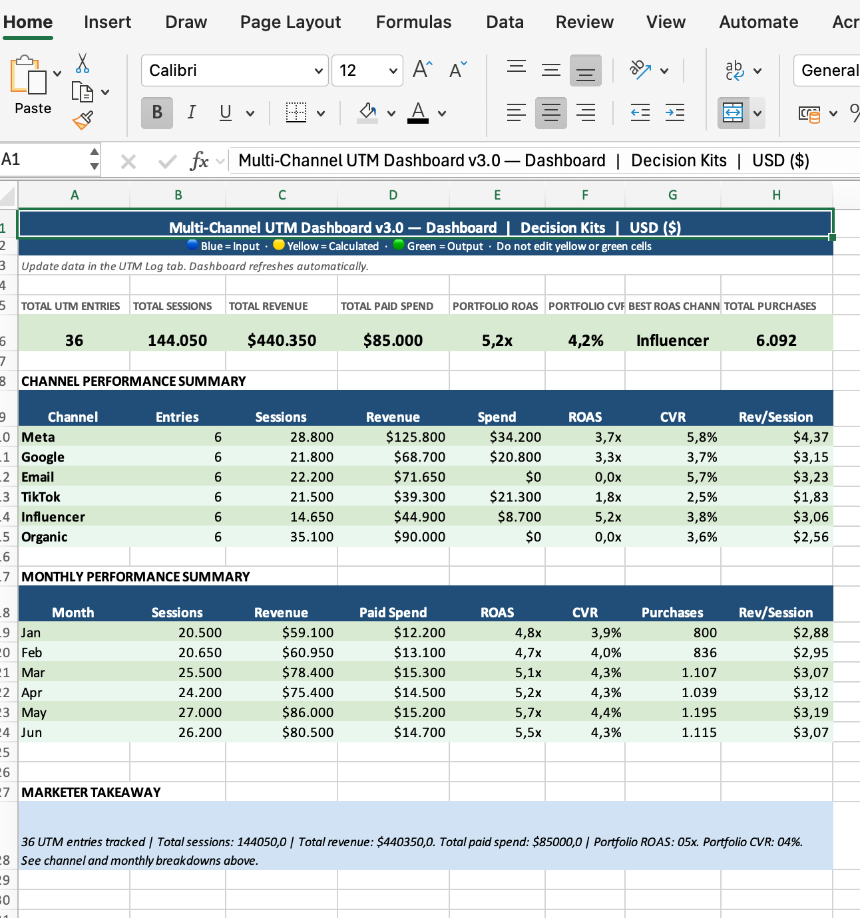The height and width of the screenshot is (918, 860).
Task: Click the Cut scissors icon
Action: 82,63
